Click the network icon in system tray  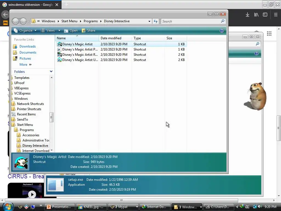click(x=255, y=207)
